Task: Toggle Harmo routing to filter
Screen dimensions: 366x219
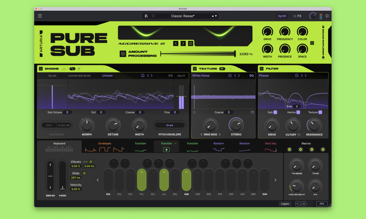Action: [x=298, y=112]
